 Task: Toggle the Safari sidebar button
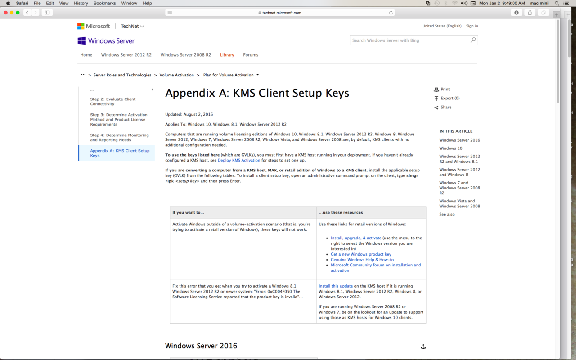pyautogui.click(x=47, y=13)
